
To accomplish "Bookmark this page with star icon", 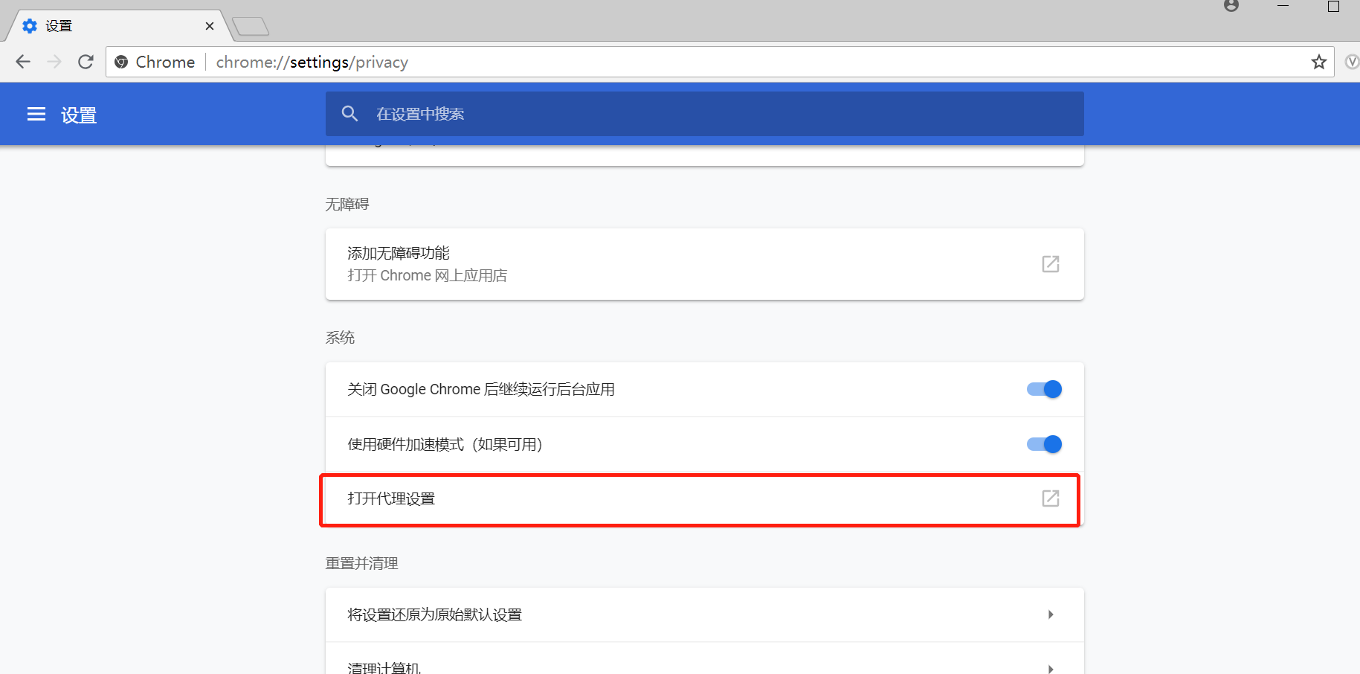I will click(x=1318, y=62).
